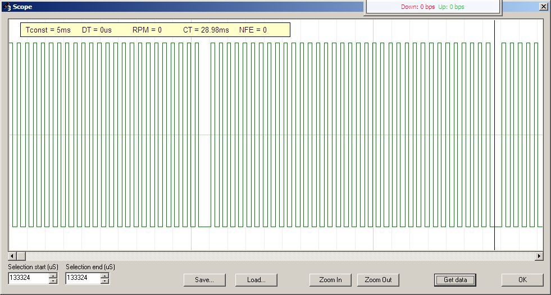The height and width of the screenshot is (295, 551).
Task: Increase Selection end using the up spinner
Action: [x=104, y=275]
